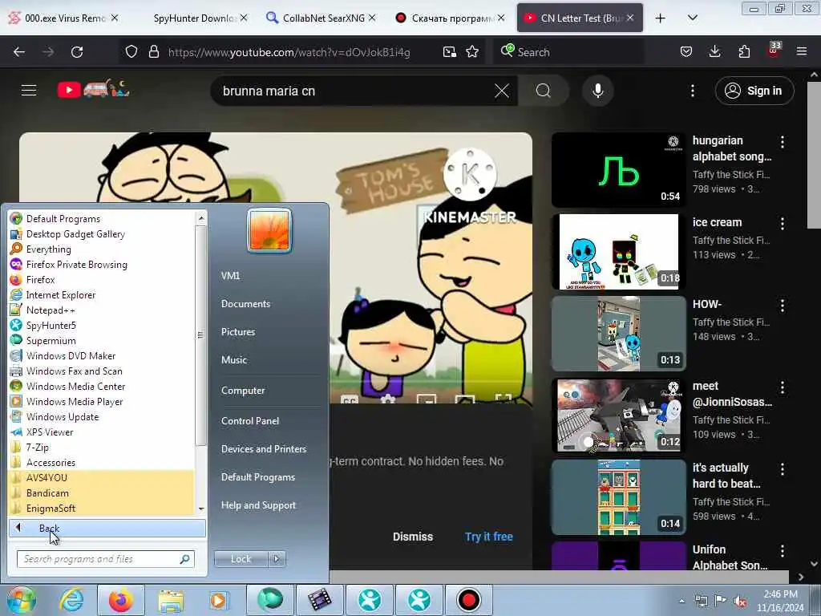
Task: Go back with Firefox back arrow
Action: [x=19, y=52]
